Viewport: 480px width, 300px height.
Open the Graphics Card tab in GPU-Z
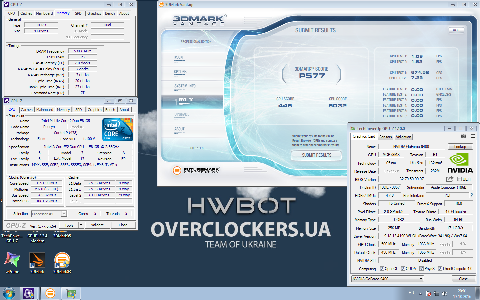click(364, 136)
